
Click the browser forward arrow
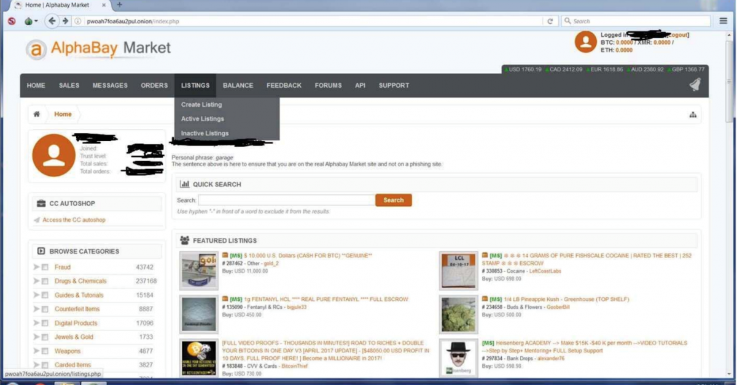click(x=66, y=21)
